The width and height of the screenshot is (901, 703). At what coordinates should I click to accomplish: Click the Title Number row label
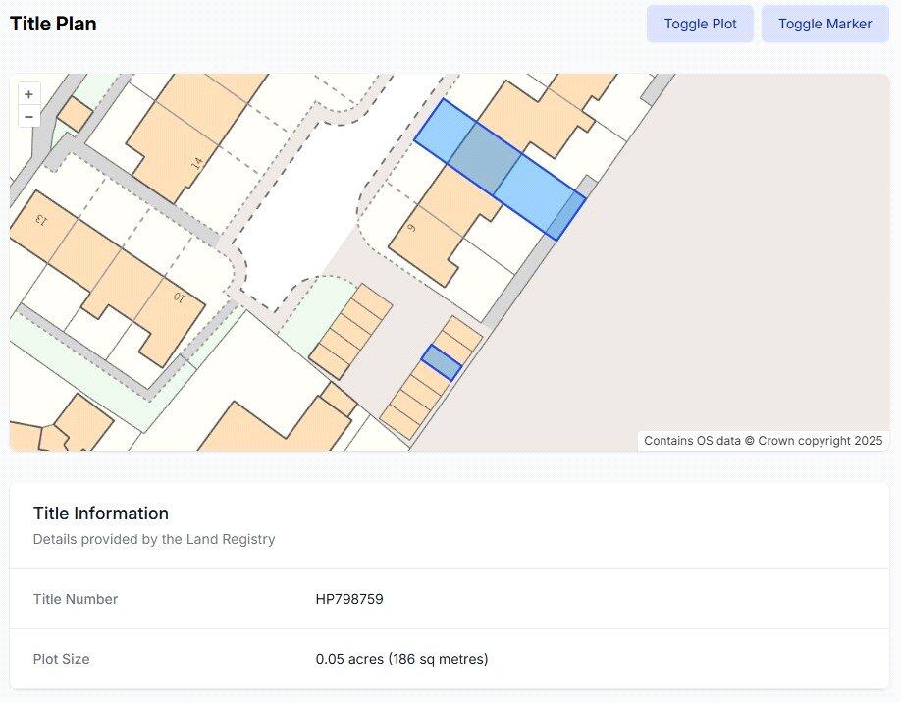coord(76,599)
